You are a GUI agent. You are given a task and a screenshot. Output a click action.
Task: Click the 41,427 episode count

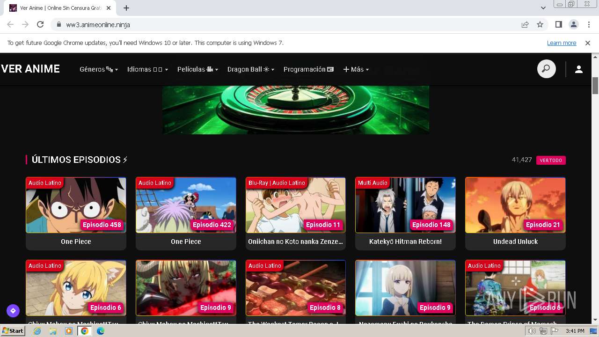coord(522,160)
